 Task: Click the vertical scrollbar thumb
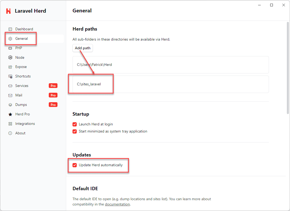pyautogui.click(x=288, y=68)
